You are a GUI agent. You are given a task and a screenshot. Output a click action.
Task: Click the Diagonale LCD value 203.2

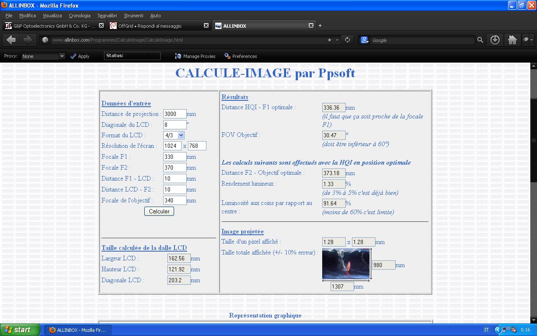pyautogui.click(x=179, y=280)
